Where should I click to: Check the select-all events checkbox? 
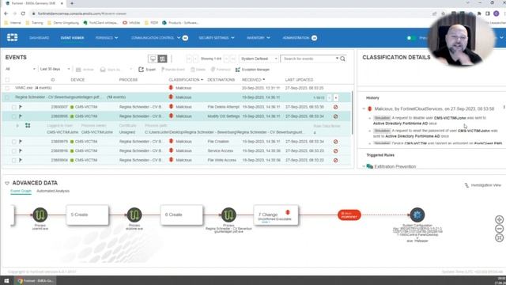(7, 80)
